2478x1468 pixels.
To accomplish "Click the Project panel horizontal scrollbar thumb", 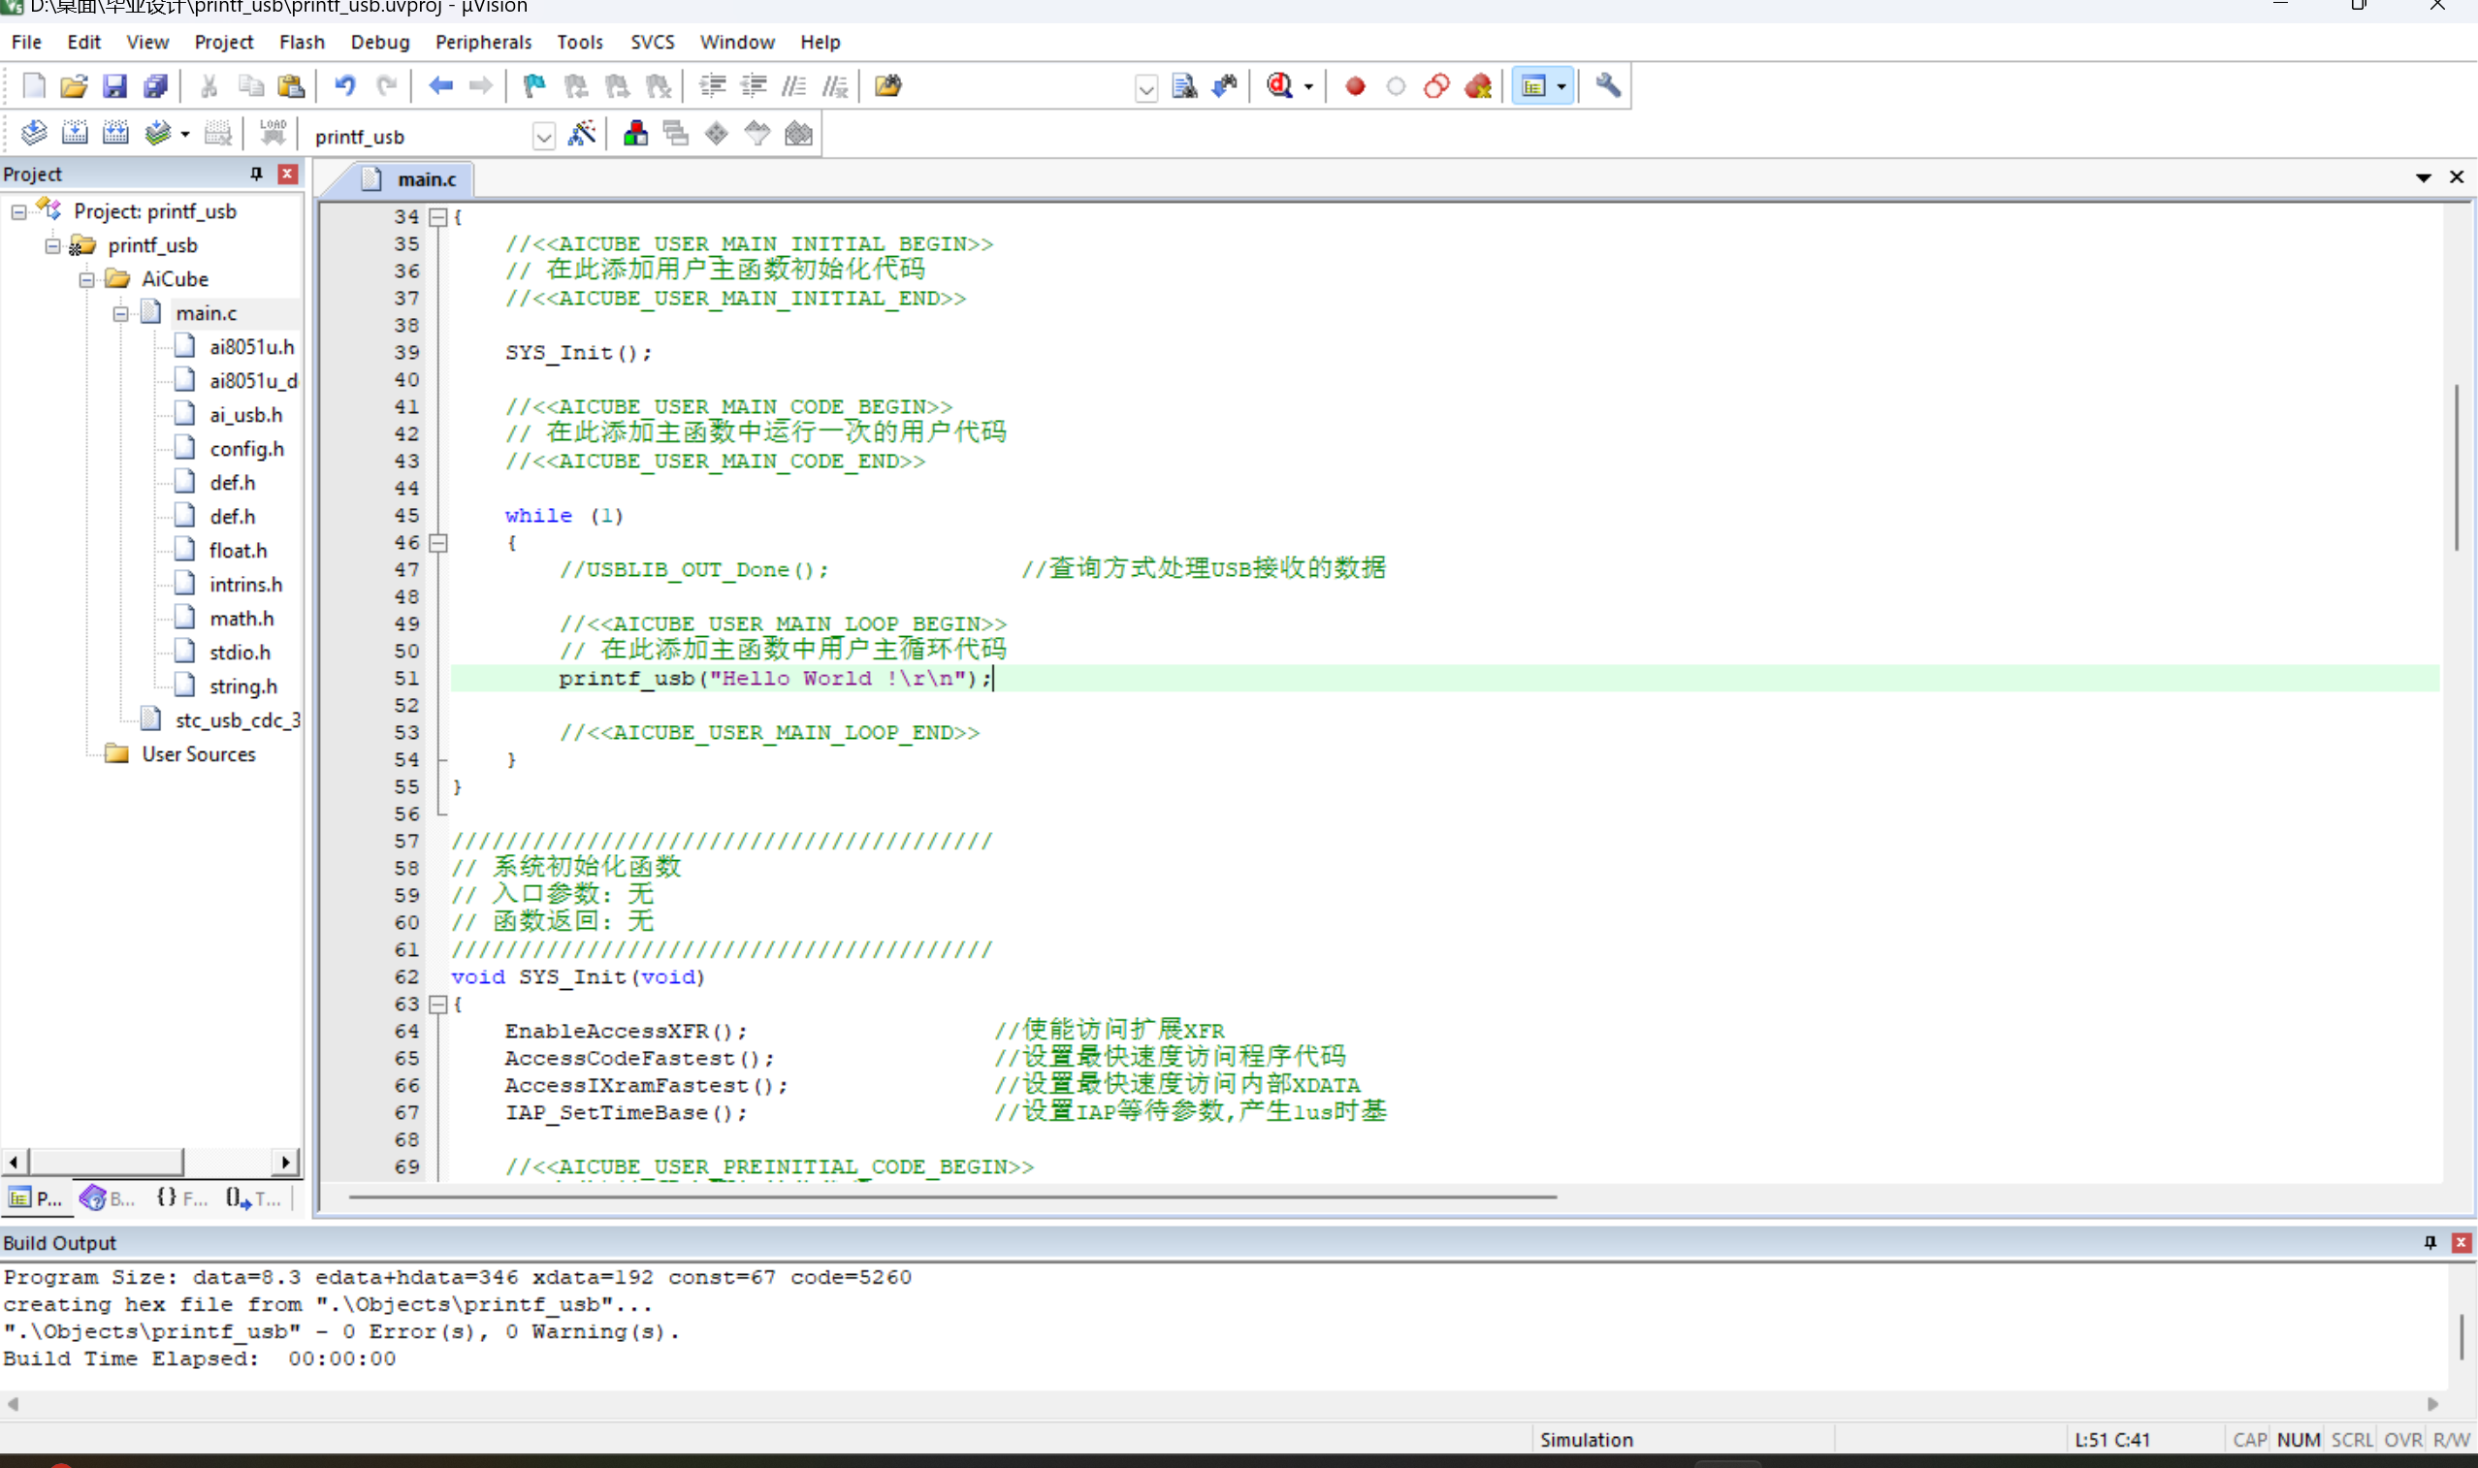I will [x=105, y=1162].
